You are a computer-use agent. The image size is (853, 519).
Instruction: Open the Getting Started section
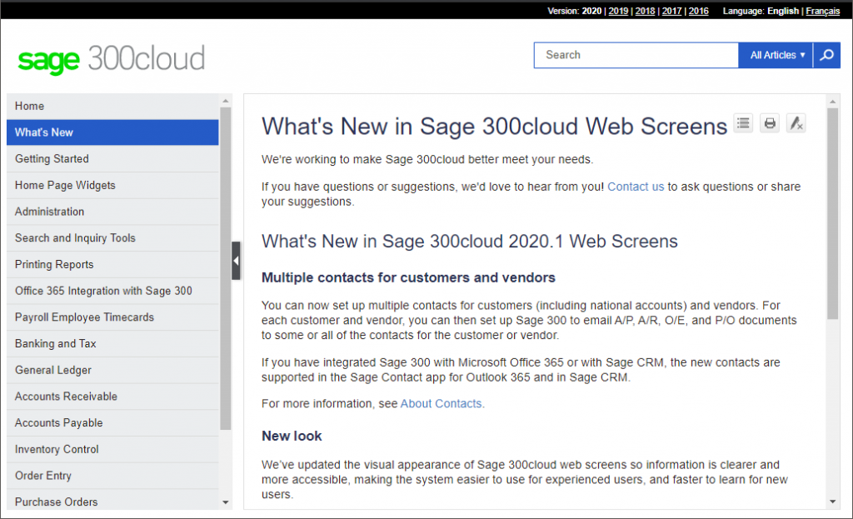click(x=112, y=159)
